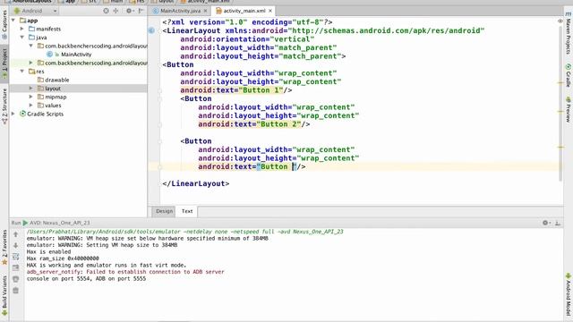Collapse the res folder arrow

(x=22, y=72)
